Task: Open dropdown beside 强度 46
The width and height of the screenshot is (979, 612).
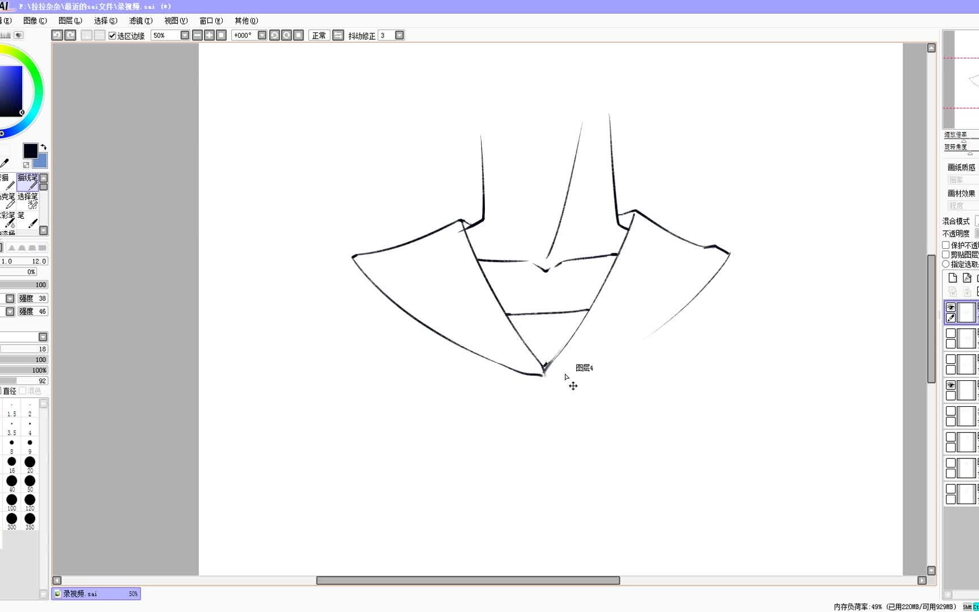Action: tap(10, 312)
